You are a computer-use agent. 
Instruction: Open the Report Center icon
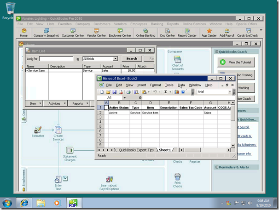(187, 33)
